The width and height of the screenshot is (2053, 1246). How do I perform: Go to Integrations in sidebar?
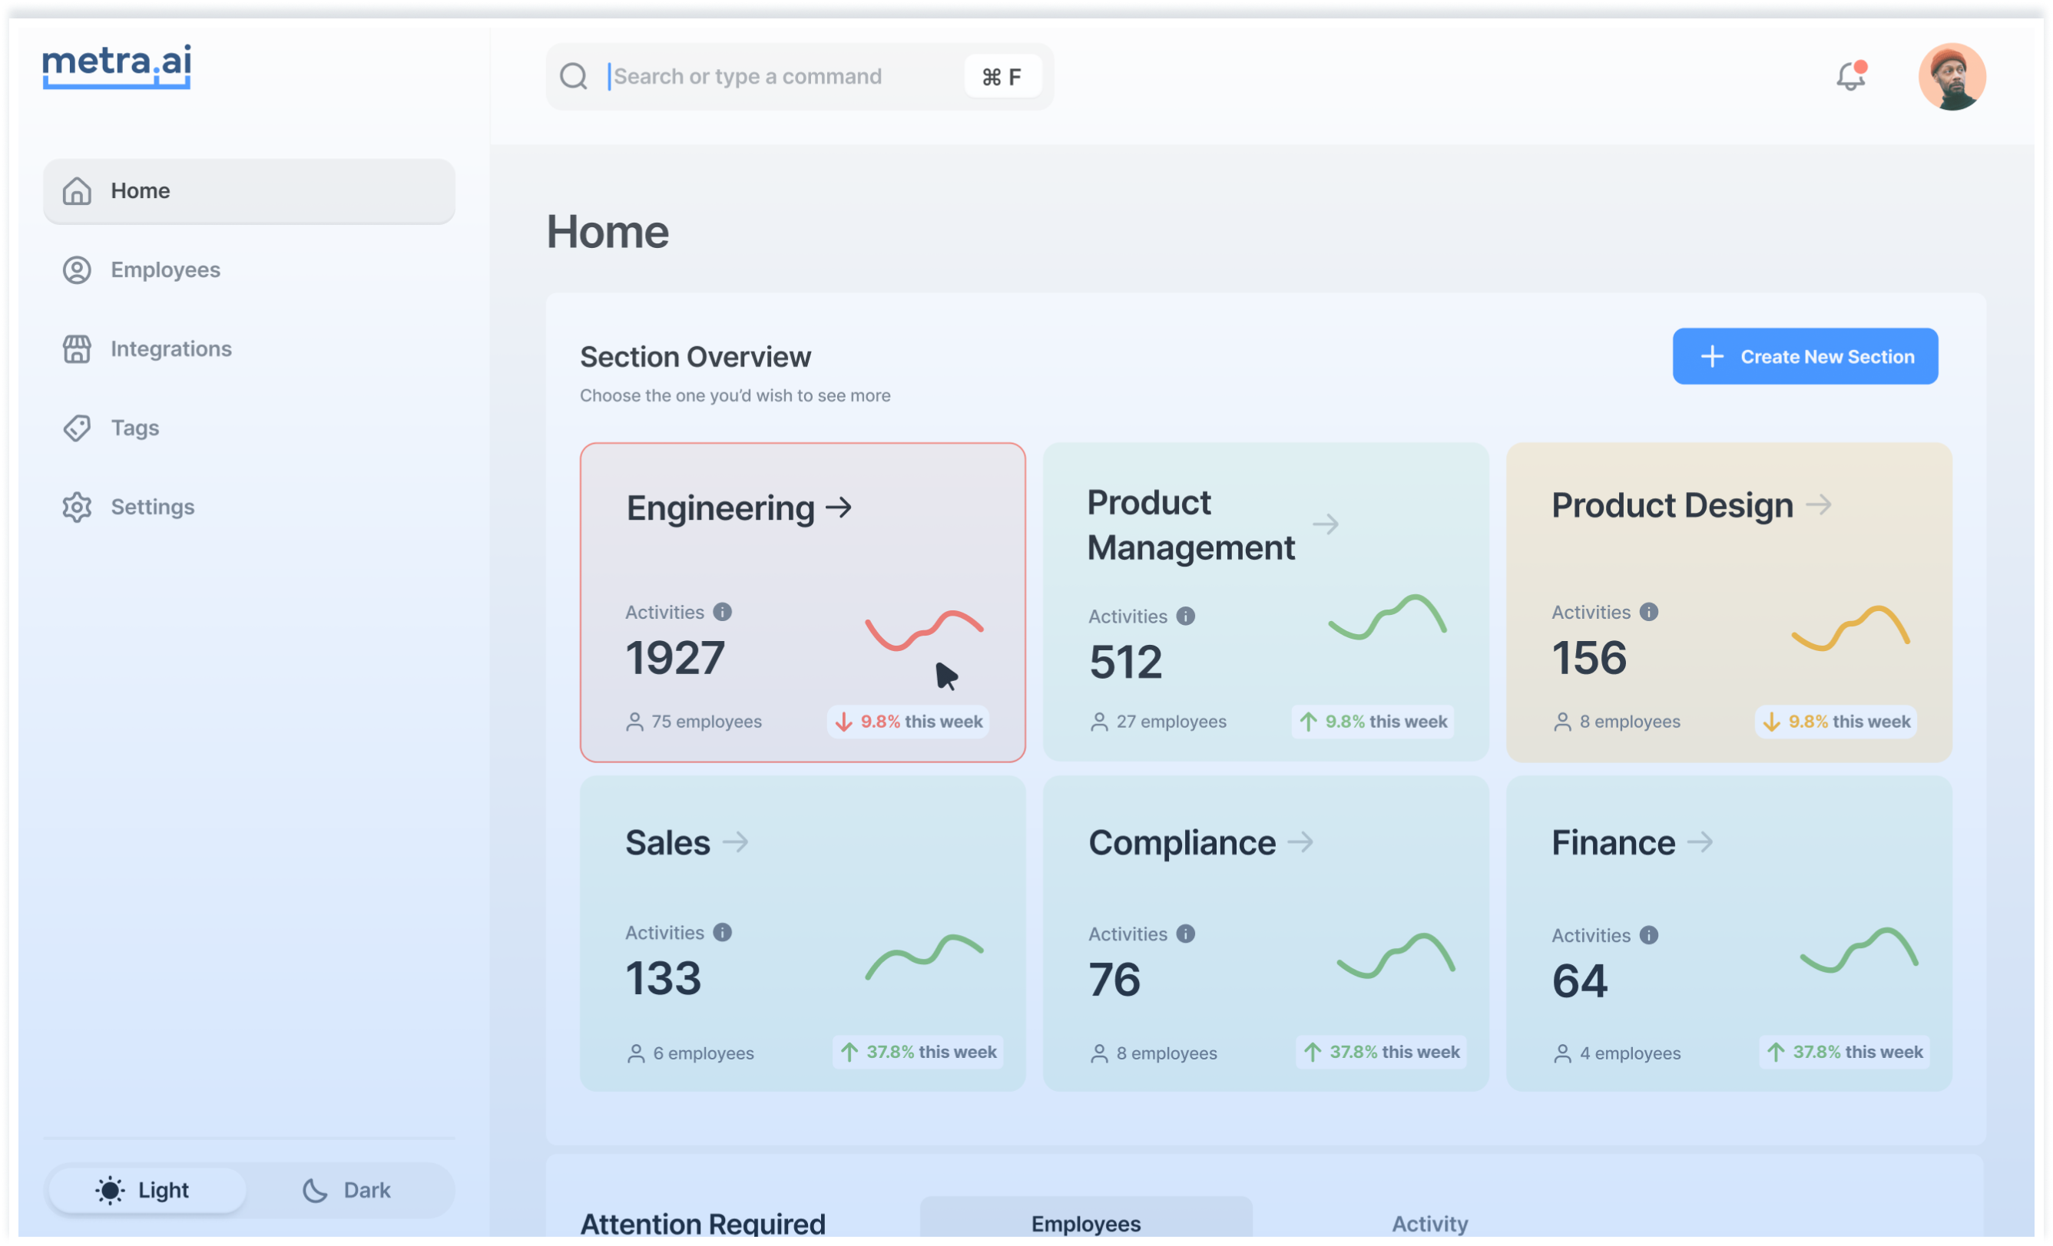[171, 349]
